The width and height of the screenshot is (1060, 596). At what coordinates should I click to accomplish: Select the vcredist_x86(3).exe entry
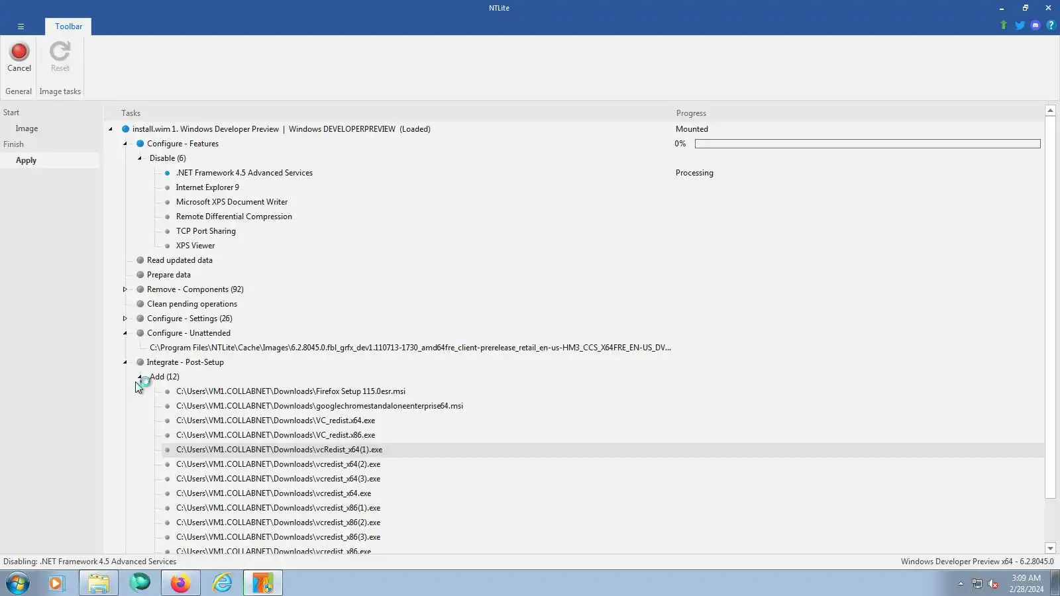tap(278, 537)
